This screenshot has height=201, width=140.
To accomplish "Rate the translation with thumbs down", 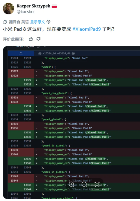I will pos(38,39).
